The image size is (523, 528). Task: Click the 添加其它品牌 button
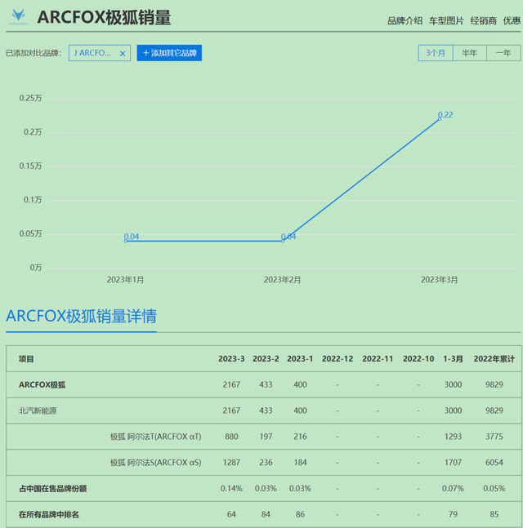(x=169, y=53)
